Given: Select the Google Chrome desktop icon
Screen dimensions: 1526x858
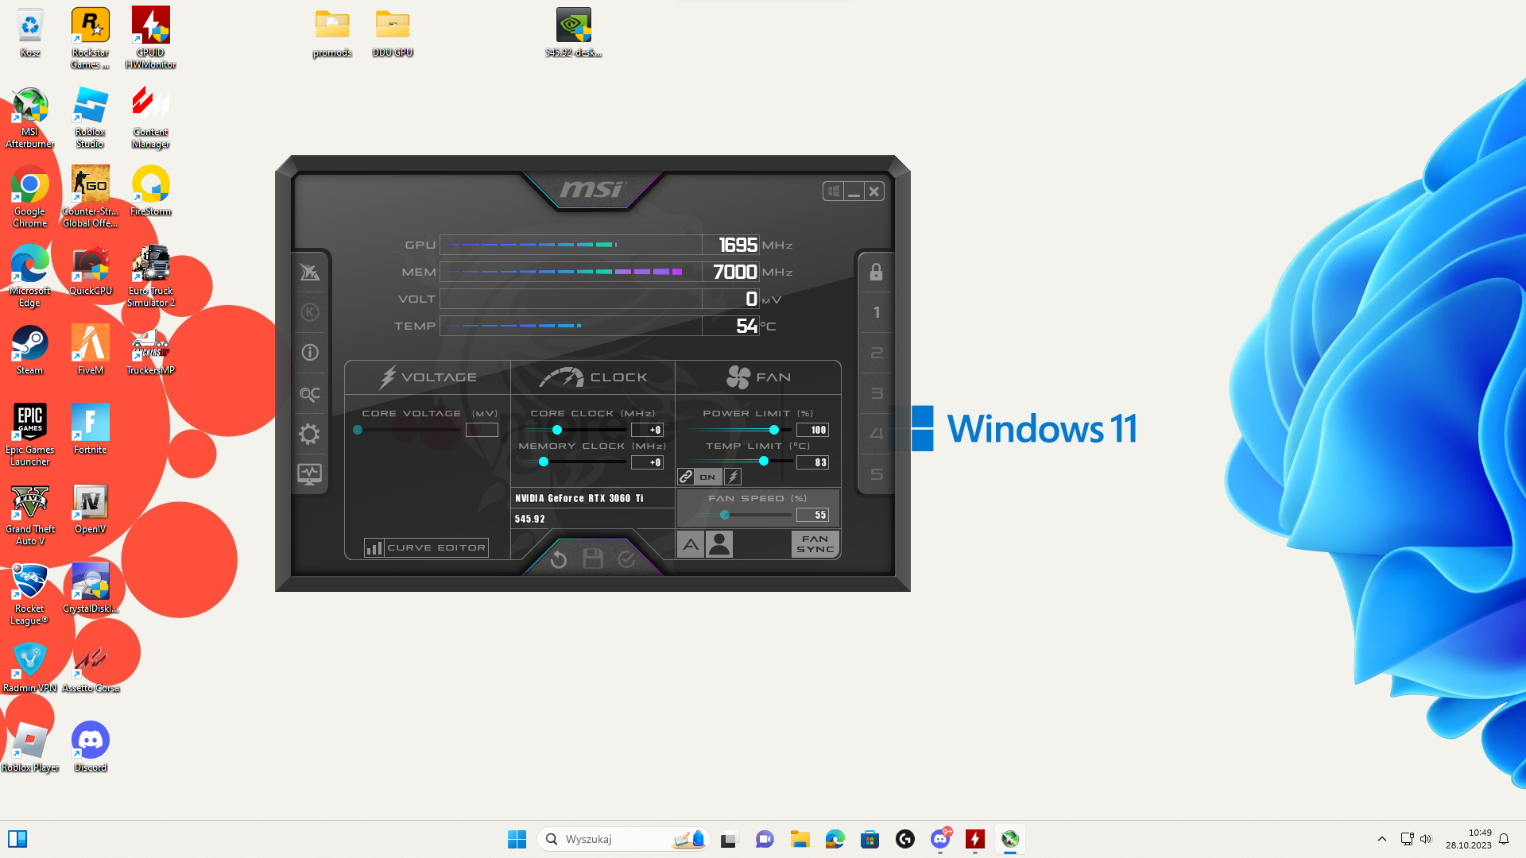Looking at the screenshot, I should click(x=29, y=196).
